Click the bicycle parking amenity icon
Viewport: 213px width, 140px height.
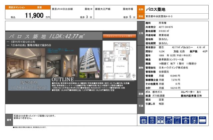(x=169, y=120)
